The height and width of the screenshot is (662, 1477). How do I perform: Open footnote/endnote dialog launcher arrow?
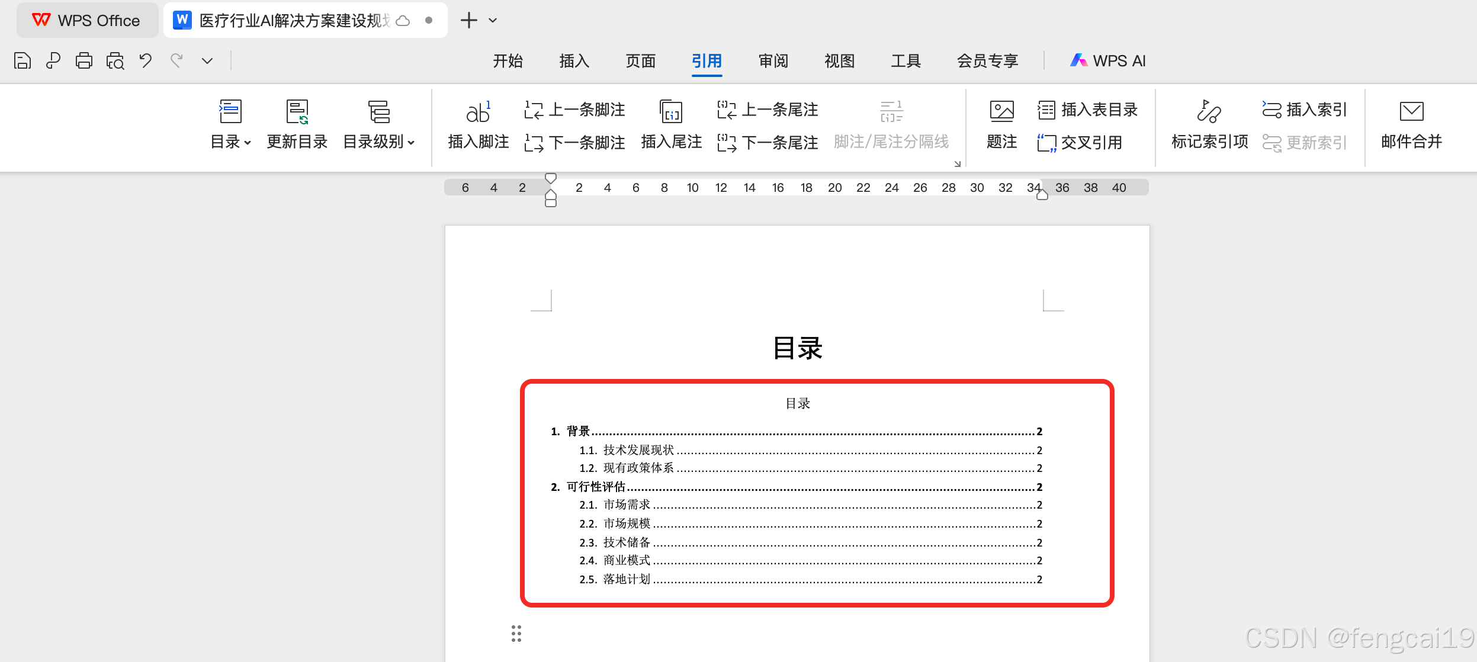[x=957, y=164]
